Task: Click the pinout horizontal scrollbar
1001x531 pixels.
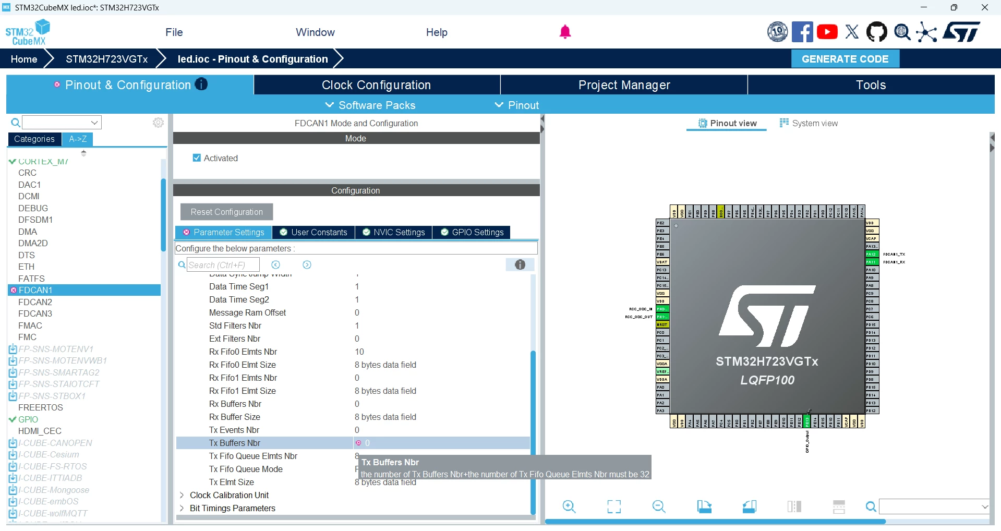Action: pos(715,522)
